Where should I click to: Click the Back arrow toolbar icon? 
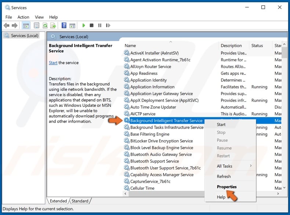7,25
